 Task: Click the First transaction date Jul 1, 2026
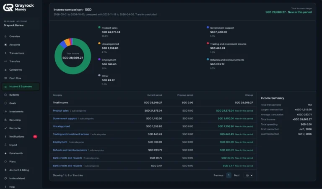click(306, 129)
